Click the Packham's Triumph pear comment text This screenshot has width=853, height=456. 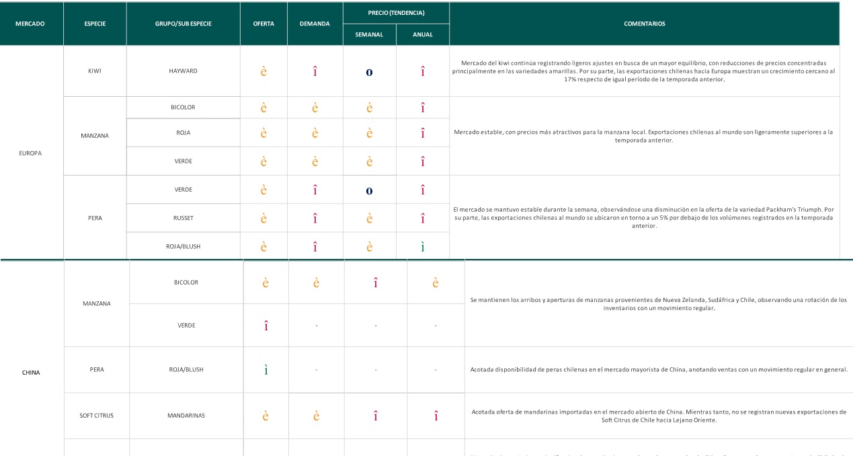pos(644,218)
